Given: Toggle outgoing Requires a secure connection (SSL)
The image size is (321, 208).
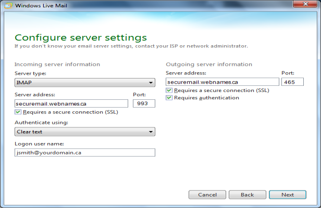Looking at the screenshot, I should coord(169,90).
